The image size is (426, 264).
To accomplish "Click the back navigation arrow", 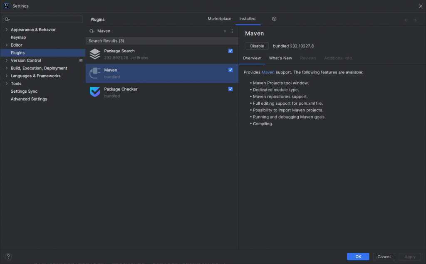I will [x=406, y=20].
